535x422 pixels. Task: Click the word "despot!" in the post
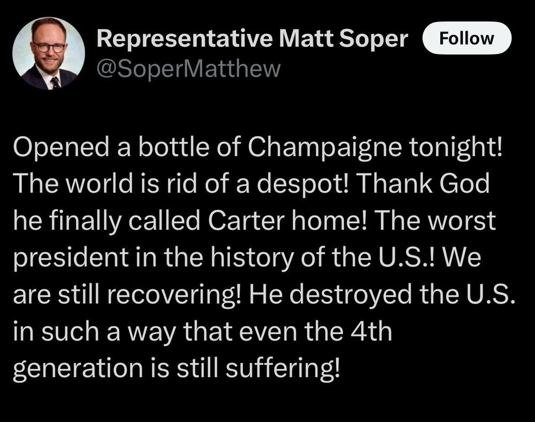tap(303, 184)
